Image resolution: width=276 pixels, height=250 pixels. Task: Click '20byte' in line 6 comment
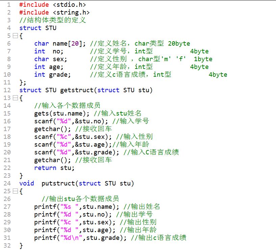[179, 44]
